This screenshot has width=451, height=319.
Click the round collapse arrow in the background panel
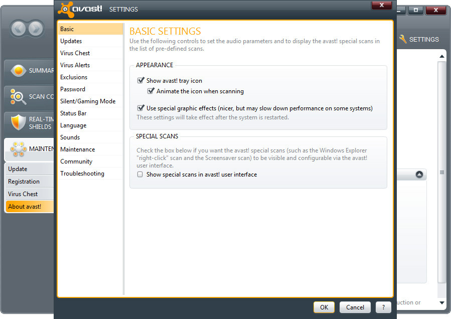(419, 175)
